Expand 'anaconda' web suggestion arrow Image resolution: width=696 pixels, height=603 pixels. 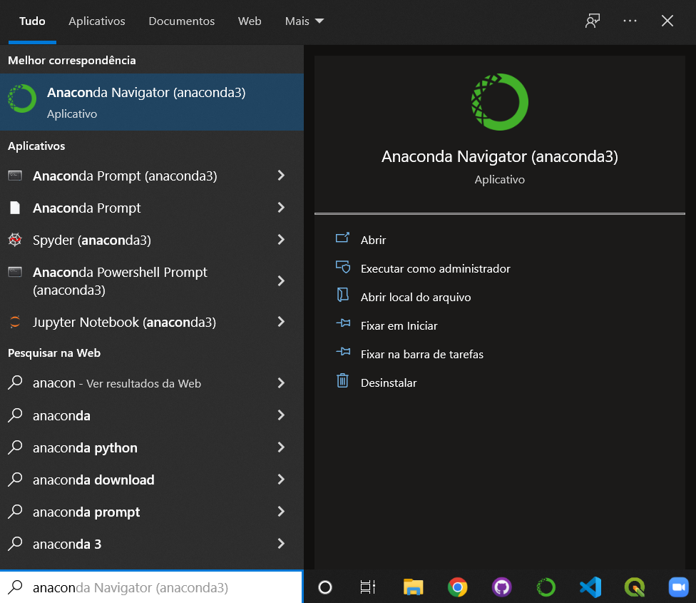pyautogui.click(x=281, y=415)
